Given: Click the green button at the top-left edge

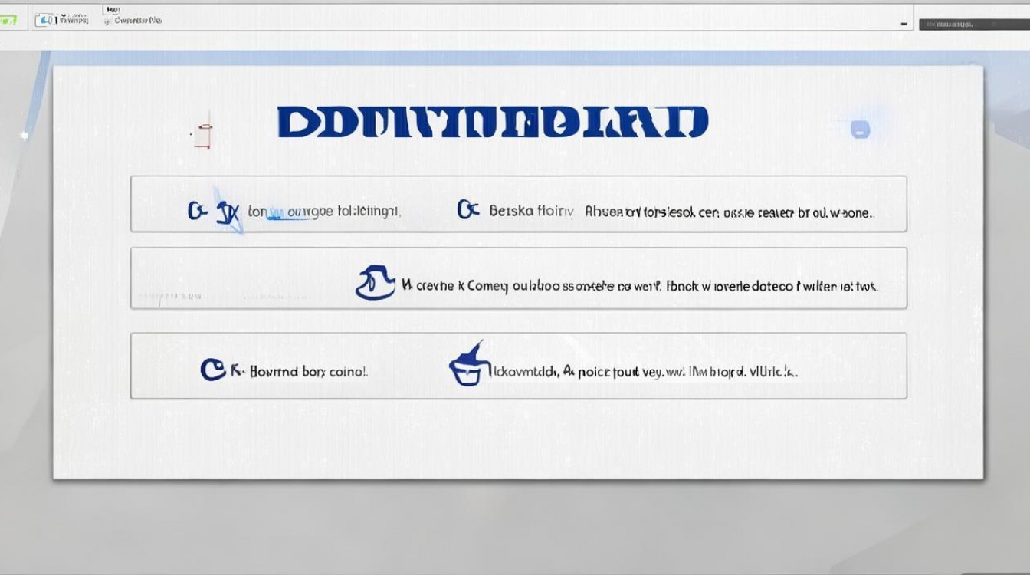Looking at the screenshot, I should (x=8, y=21).
